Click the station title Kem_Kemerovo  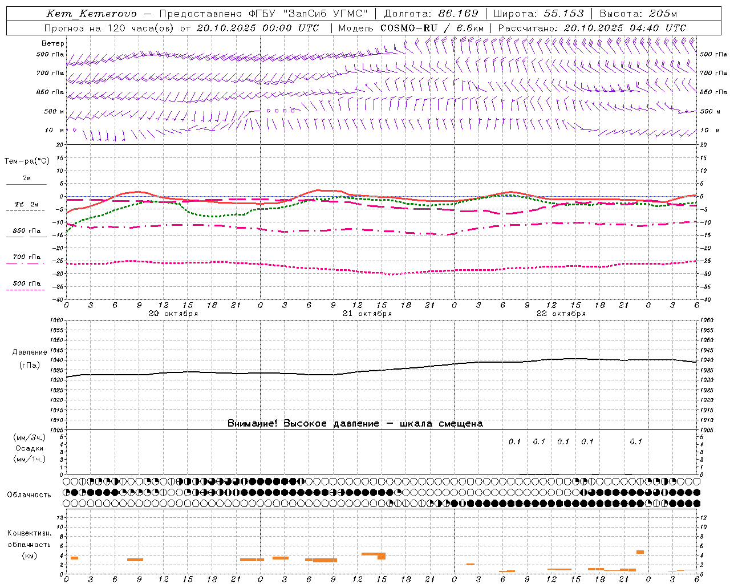92,14
